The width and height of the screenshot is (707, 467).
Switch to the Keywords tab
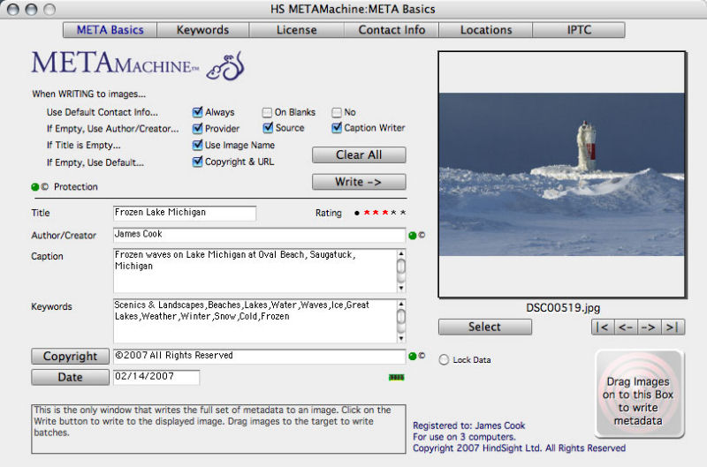pos(202,30)
